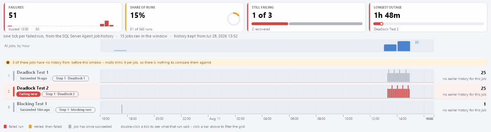Click the 'Step 1 · Deadlock 1' pill
The width and height of the screenshot is (491, 132).
70,78
